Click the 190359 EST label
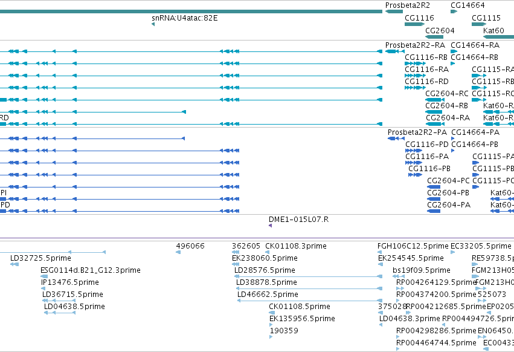Screen dimensions: 514x352 pyautogui.click(x=284, y=331)
